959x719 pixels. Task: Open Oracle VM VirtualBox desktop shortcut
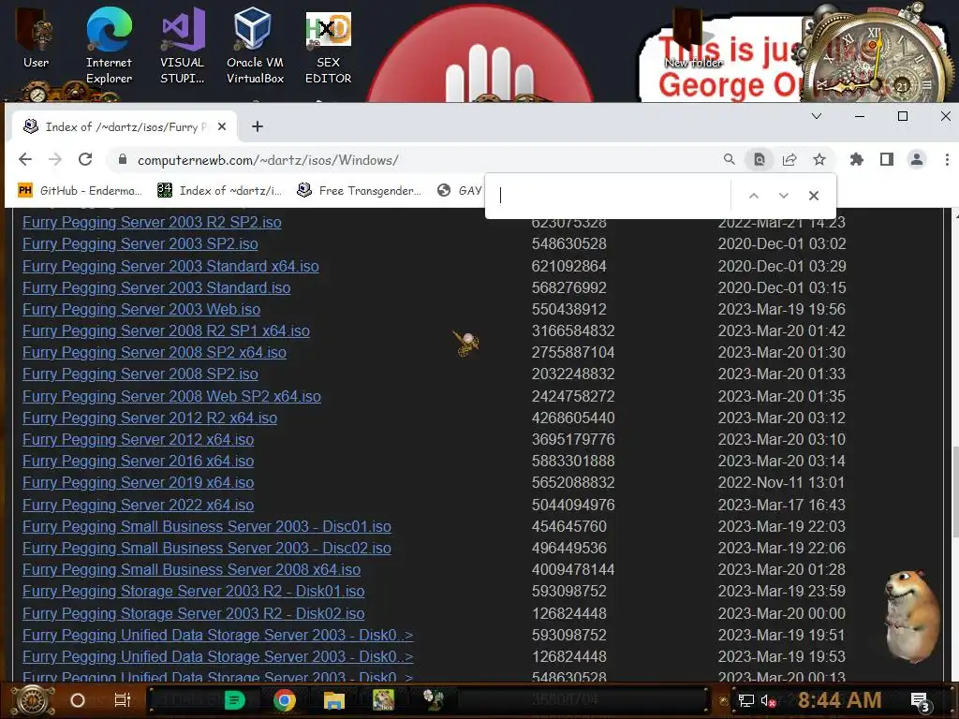(255, 47)
